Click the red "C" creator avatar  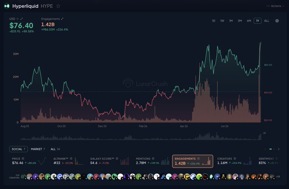pos(96,177)
